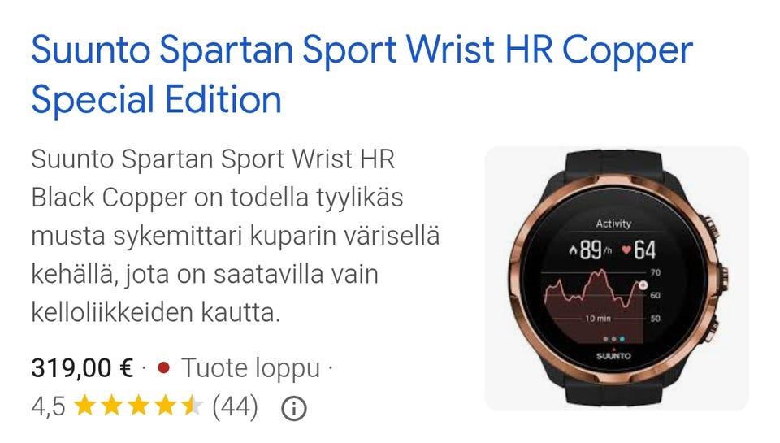Screen dimensions: 780x443
Task: Click the red out-of-stock status dot
Action: click(163, 368)
